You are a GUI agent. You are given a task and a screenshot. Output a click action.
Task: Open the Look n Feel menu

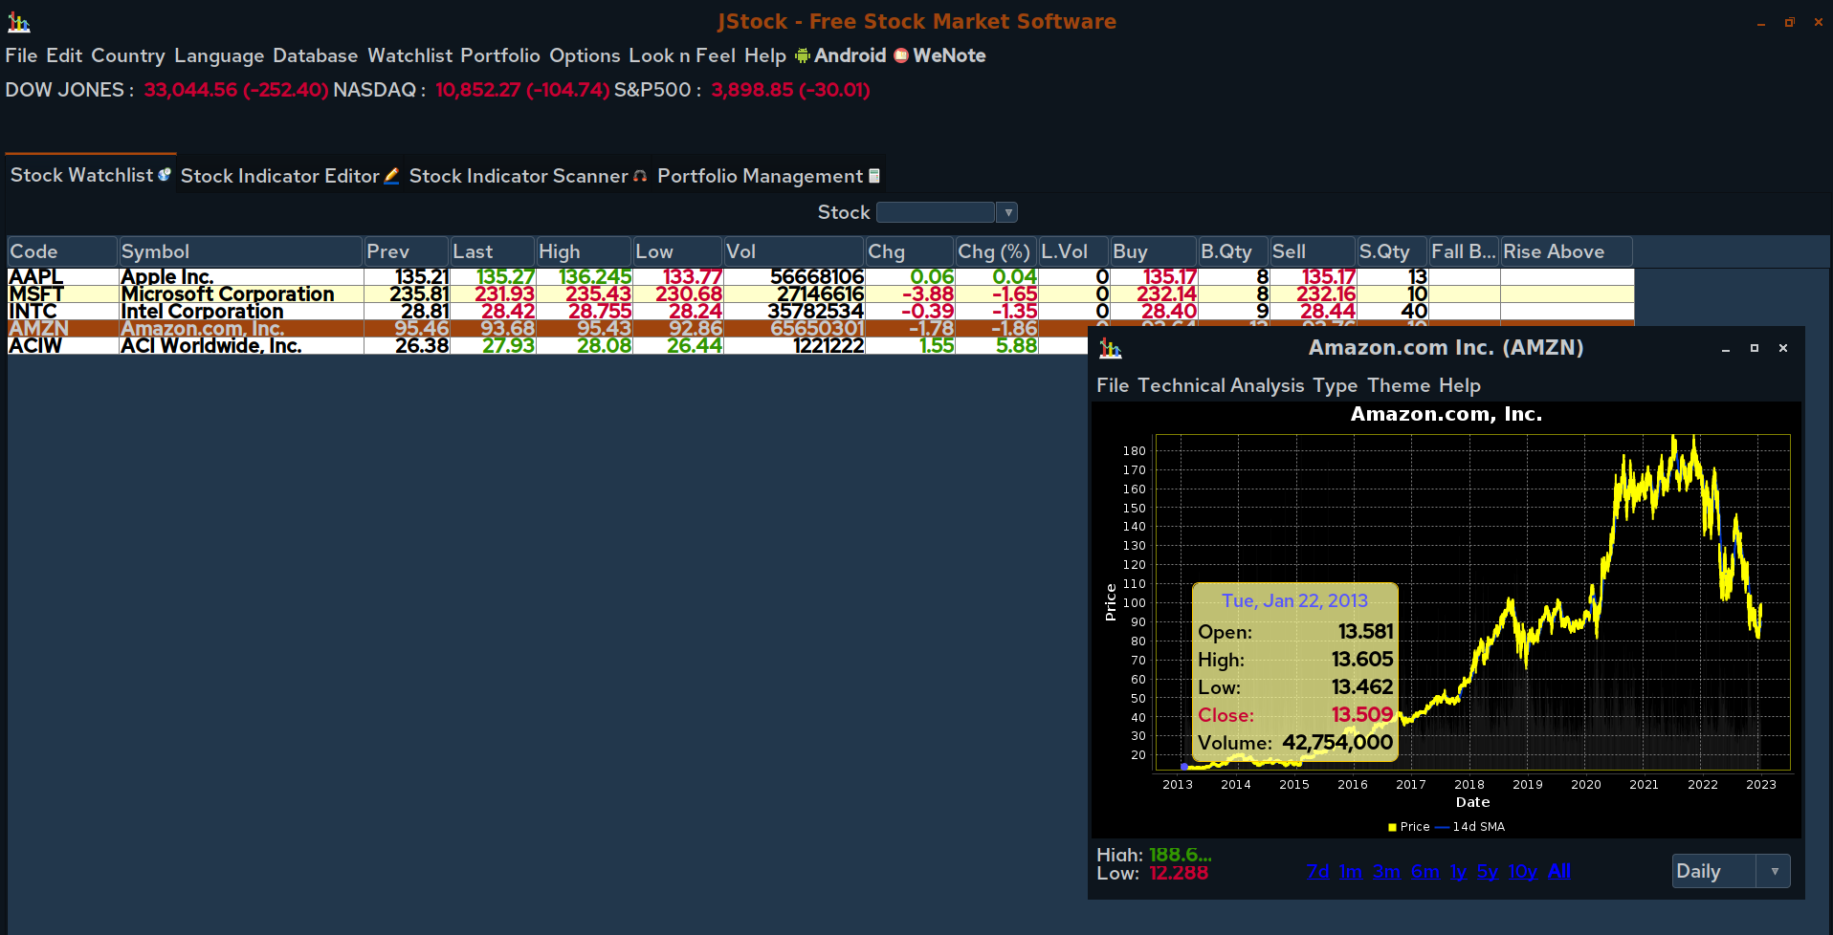[682, 55]
